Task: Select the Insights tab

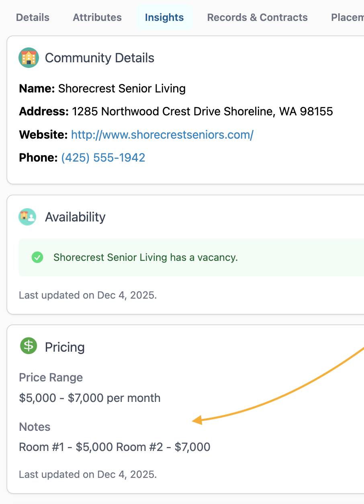Action: 164,18
